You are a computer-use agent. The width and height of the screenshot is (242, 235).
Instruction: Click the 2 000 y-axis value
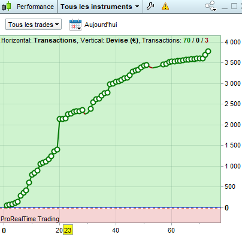(232, 125)
